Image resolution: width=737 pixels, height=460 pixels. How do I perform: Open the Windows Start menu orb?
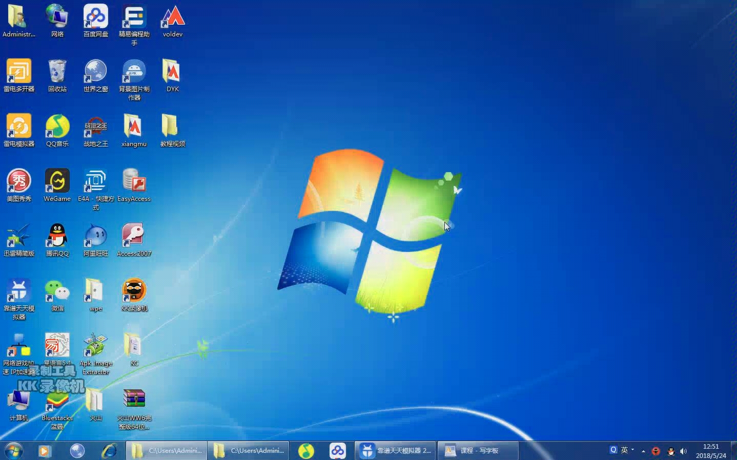[14, 451]
